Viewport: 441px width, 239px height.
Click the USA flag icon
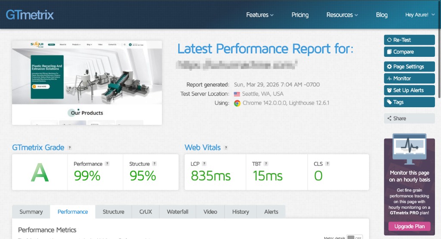[x=237, y=94]
